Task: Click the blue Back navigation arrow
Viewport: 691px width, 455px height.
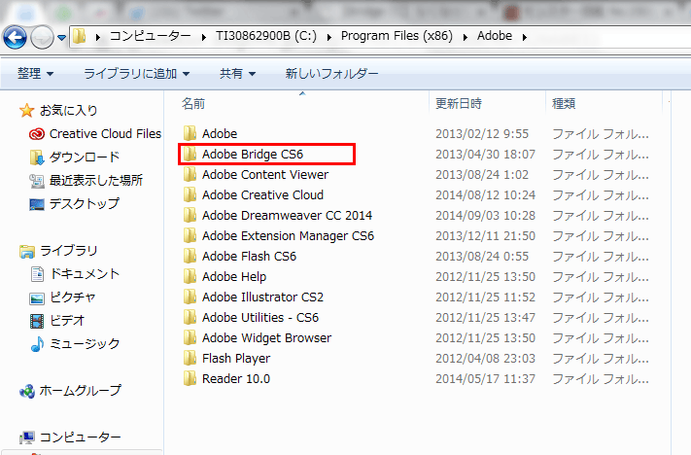Action: pos(15,37)
